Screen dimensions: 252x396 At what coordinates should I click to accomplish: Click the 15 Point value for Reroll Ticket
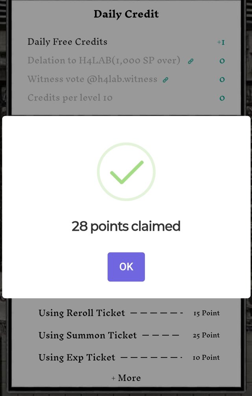pyautogui.click(x=206, y=313)
